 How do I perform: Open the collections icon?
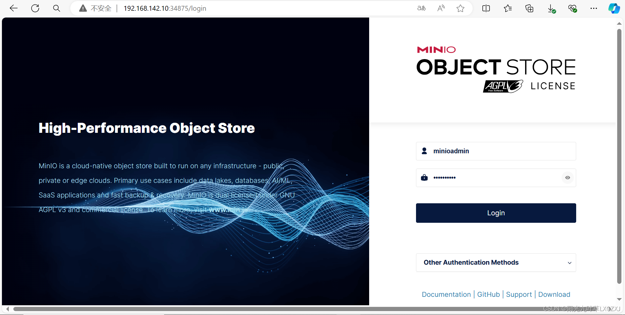coord(529,8)
